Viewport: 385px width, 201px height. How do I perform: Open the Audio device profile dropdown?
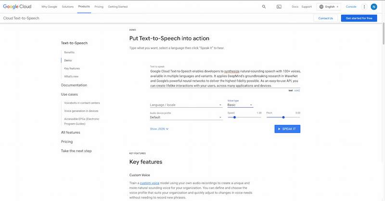[x=186, y=117]
